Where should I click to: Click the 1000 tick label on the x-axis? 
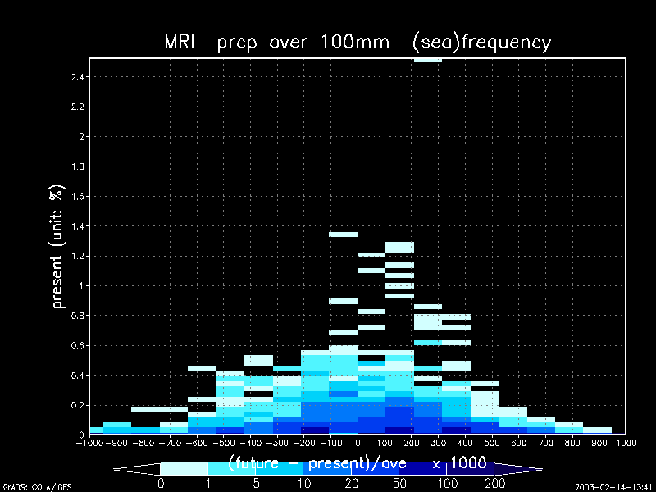click(626, 443)
